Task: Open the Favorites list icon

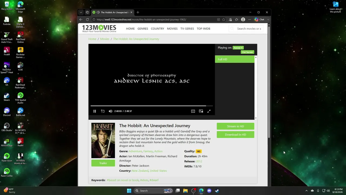Action: [237, 19]
